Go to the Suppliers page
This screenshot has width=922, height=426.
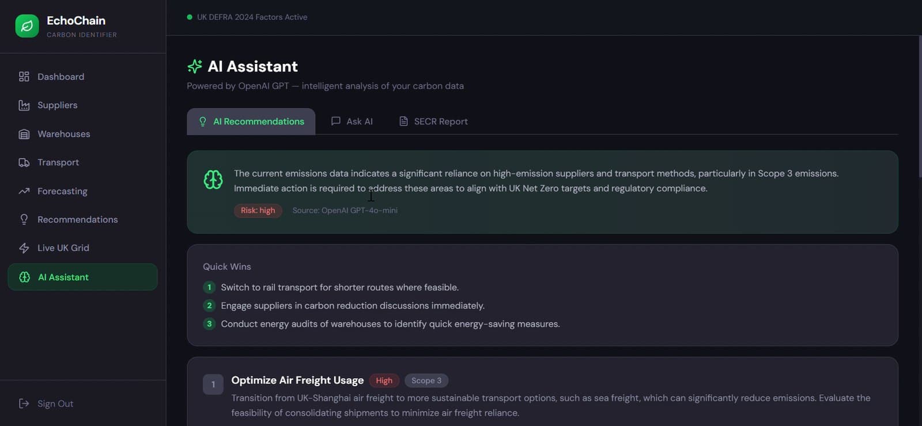[x=57, y=105]
